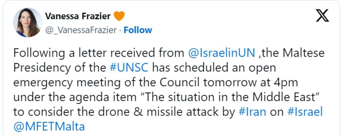The height and width of the screenshot is (135, 342).
Task: Visit the @MFETMalta mention
Action: click(x=49, y=127)
